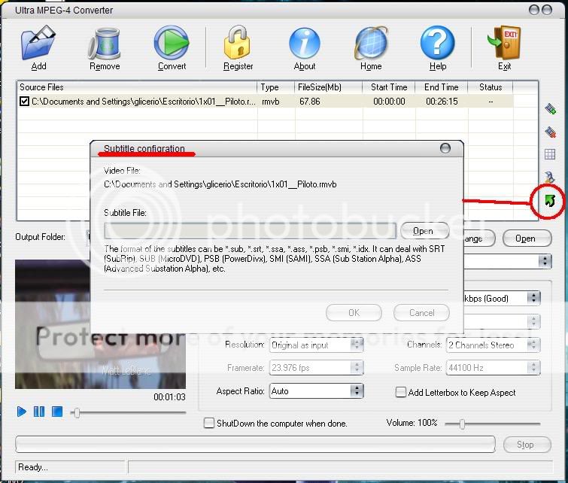
Task: Check ShutDown the computer when done
Action: click(209, 424)
